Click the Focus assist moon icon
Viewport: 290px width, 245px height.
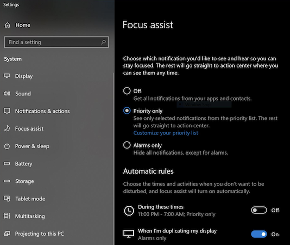coord(7,128)
